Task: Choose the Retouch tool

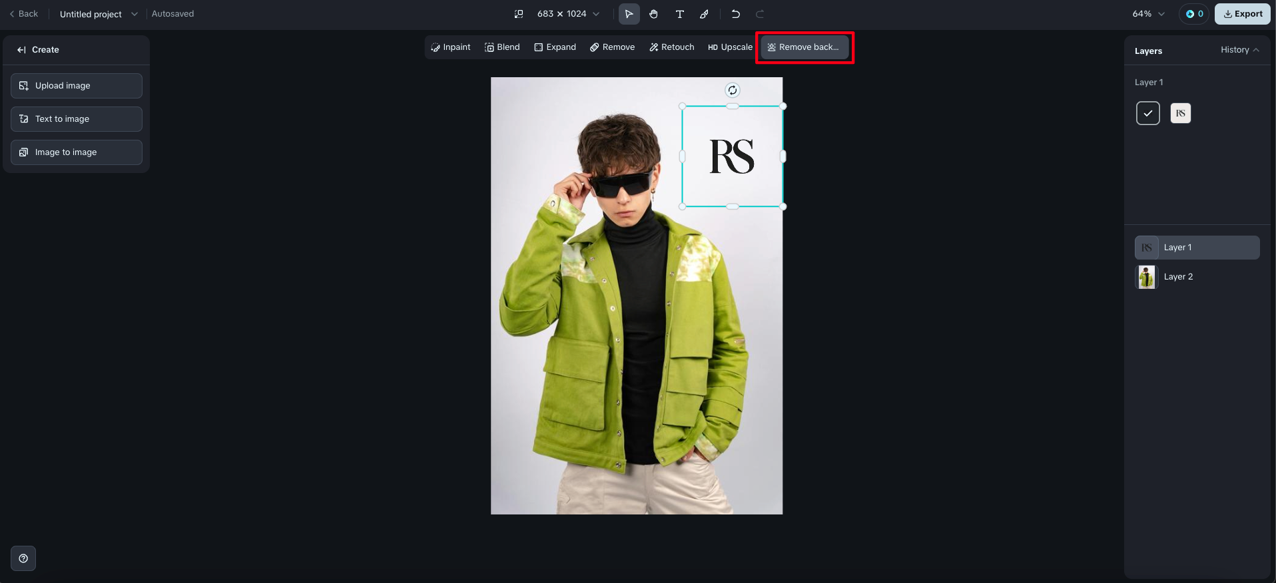Action: pos(671,47)
